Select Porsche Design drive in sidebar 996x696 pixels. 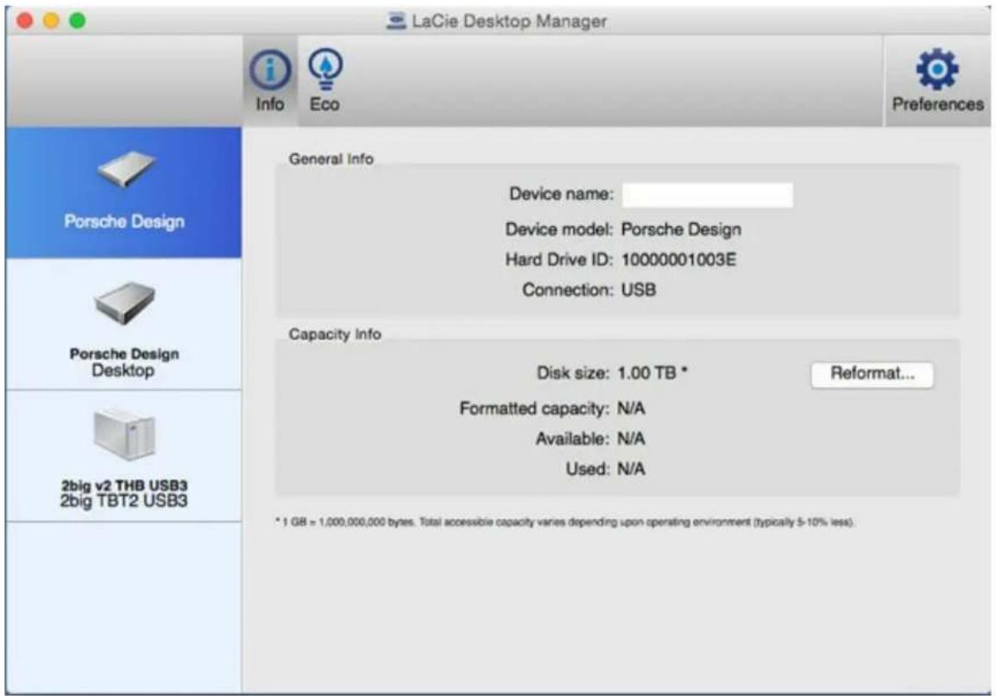click(x=124, y=193)
